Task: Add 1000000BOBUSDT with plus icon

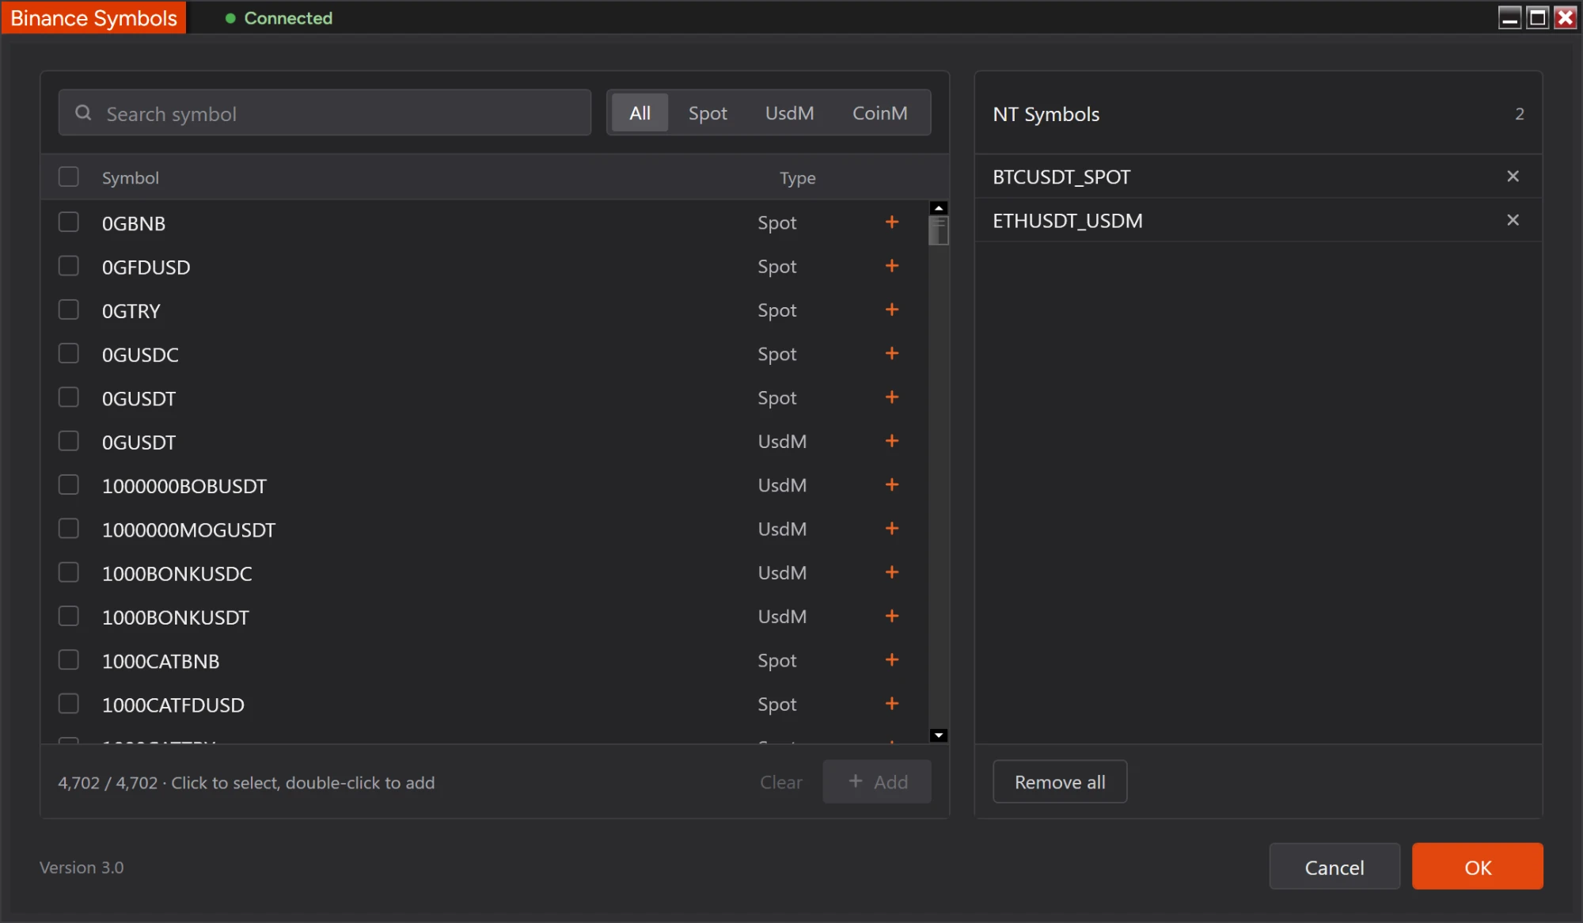Action: coord(892,484)
